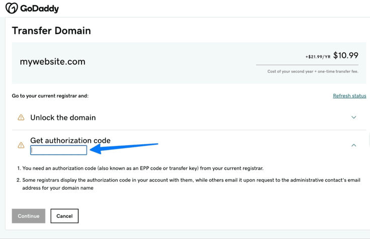Select the mywebsite.com domain name text
This screenshot has height=239, width=370.
(x=53, y=62)
